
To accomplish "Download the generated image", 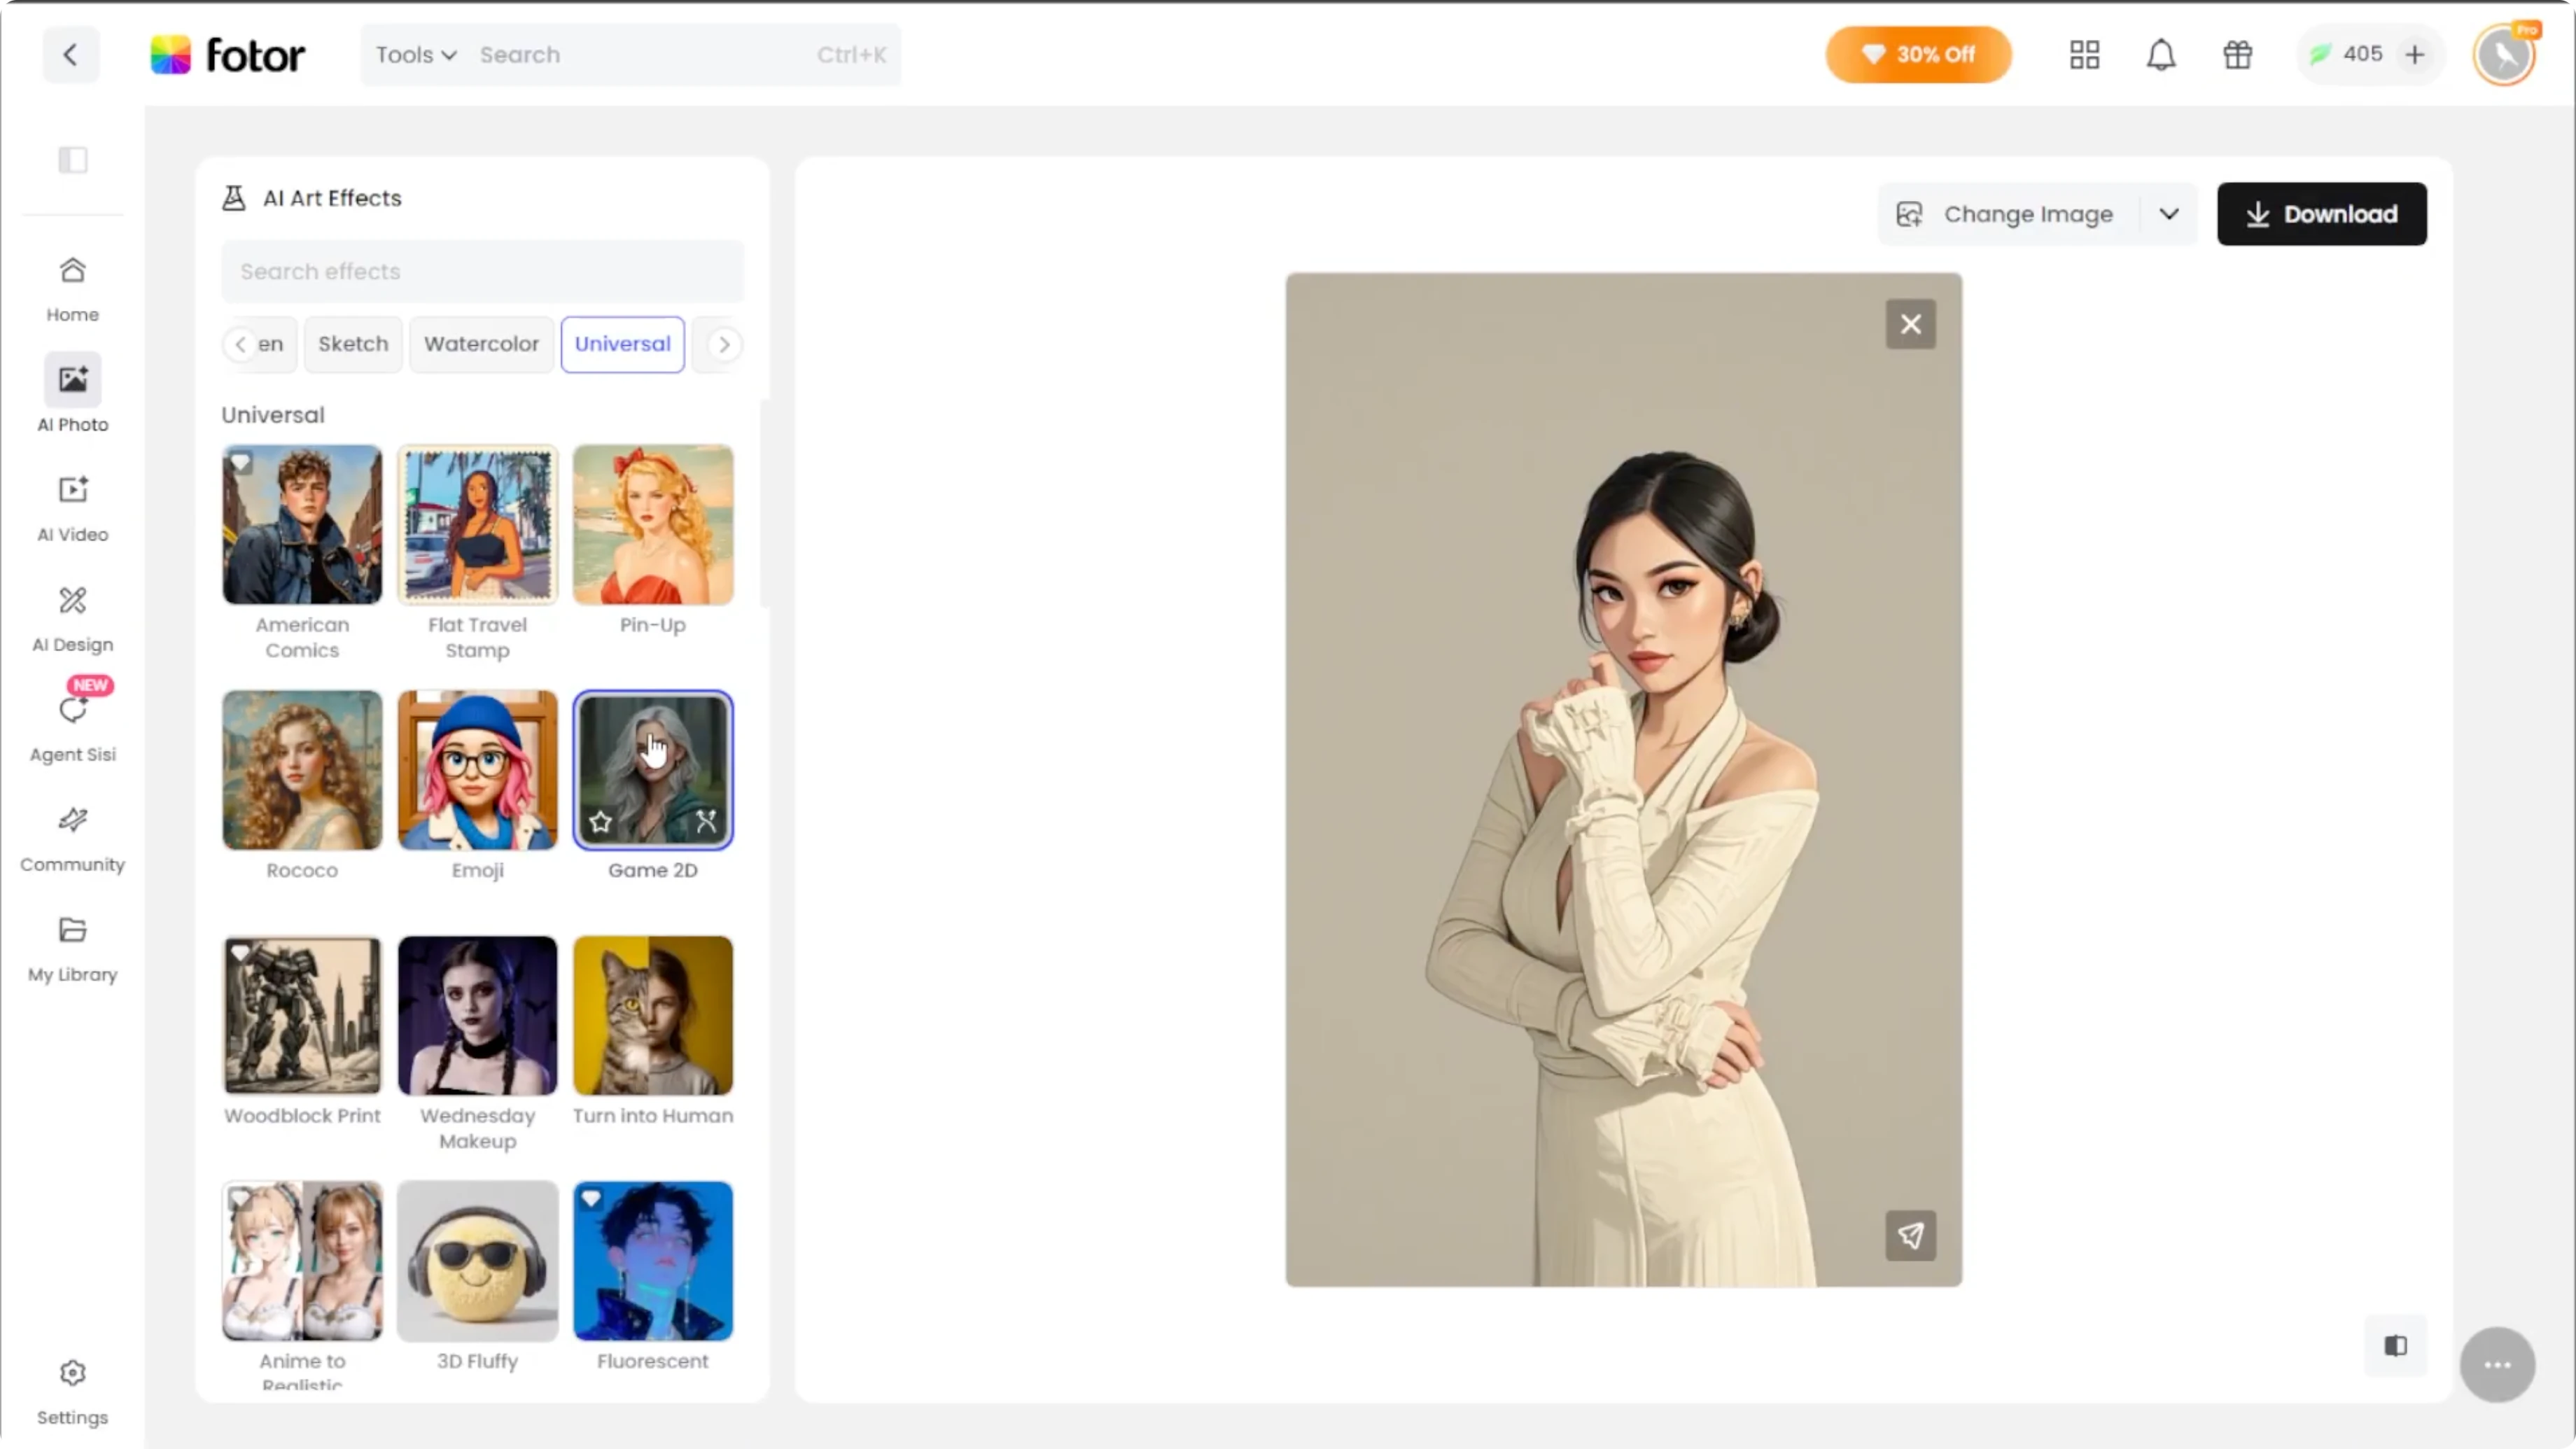I will (2321, 214).
